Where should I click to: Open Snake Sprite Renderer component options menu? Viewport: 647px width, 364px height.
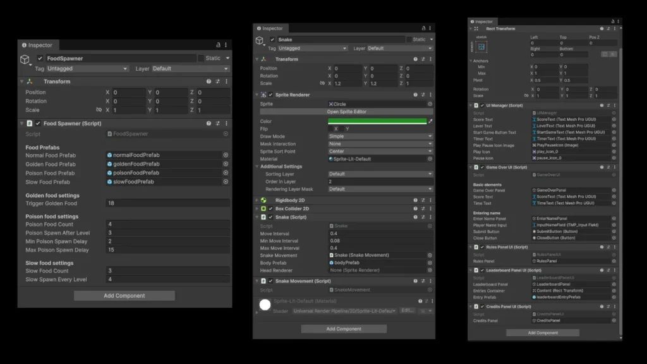[x=430, y=95]
